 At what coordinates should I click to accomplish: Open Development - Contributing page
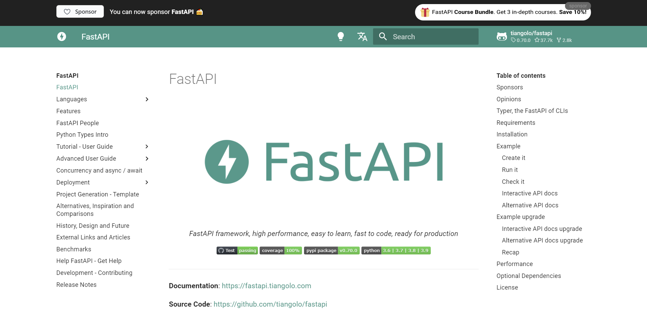[94, 273]
